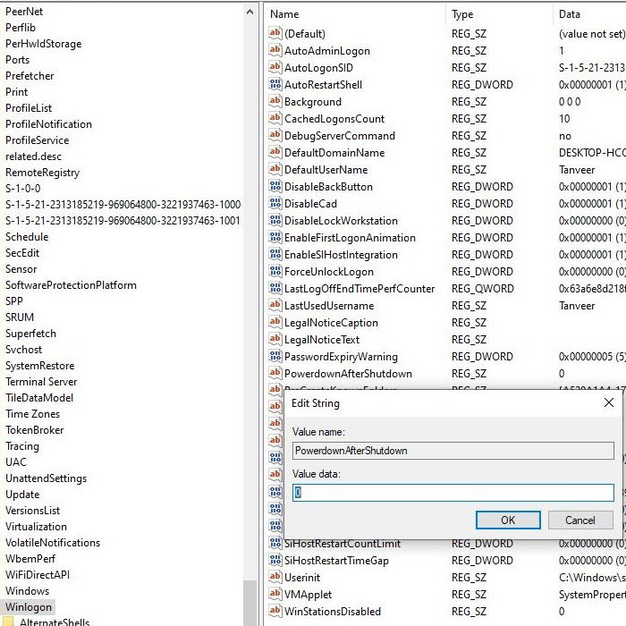
Task: Cancel the Edit String dialog
Action: (580, 520)
